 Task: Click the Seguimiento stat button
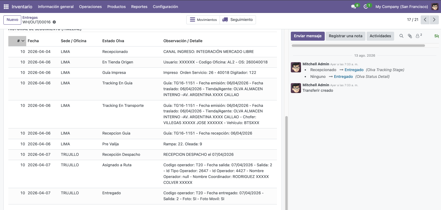(238, 20)
